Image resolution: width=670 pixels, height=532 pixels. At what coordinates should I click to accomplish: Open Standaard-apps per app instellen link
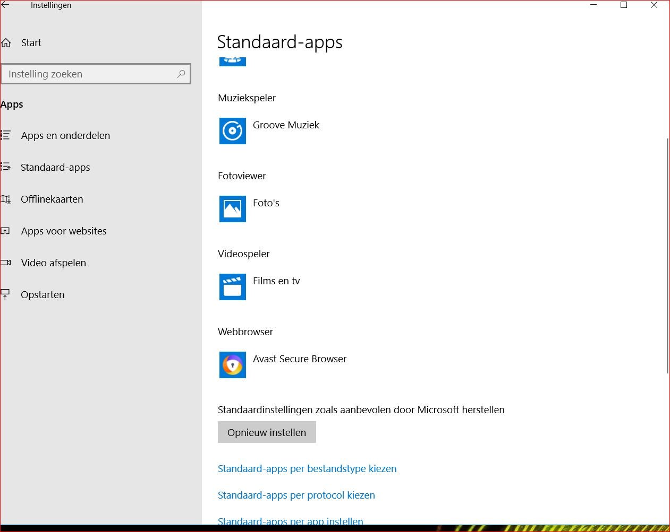point(291,521)
